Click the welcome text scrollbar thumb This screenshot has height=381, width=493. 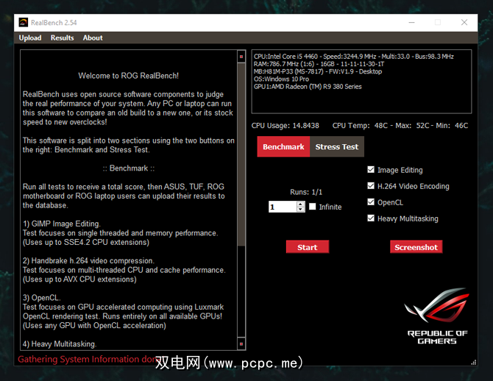pos(241,154)
